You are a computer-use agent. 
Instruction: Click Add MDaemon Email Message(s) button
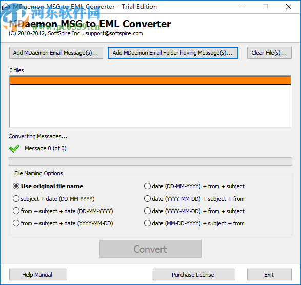(56, 53)
